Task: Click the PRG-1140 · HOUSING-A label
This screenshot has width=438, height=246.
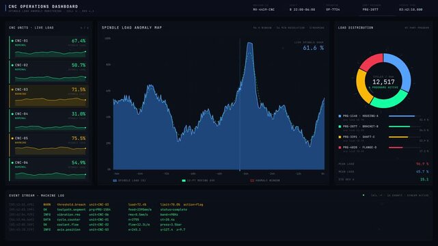Action: coord(360,116)
